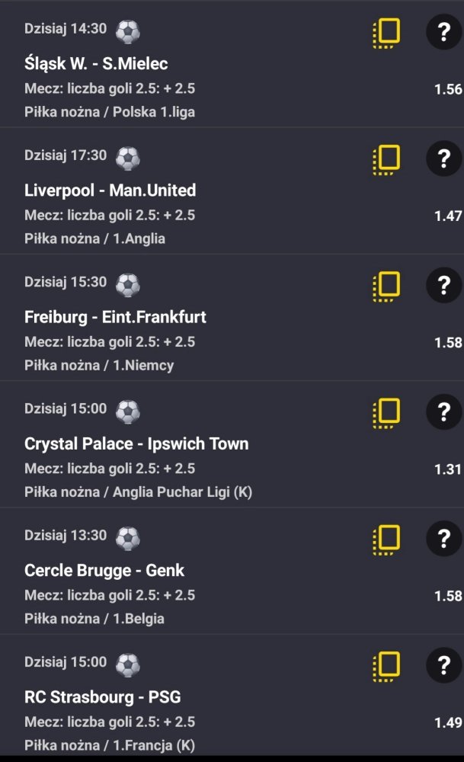Click soccer ball icon next to Dzisiaj 17:30

(x=127, y=158)
